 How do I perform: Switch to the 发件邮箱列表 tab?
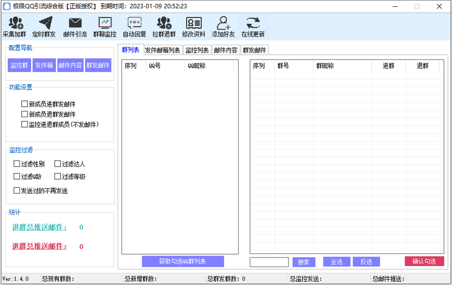[162, 50]
